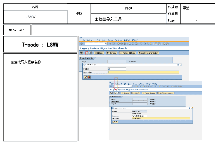Screen dimensions: 218x151
Task: Cancel subproject dialog with red X icon
Action: click(x=117, y=122)
